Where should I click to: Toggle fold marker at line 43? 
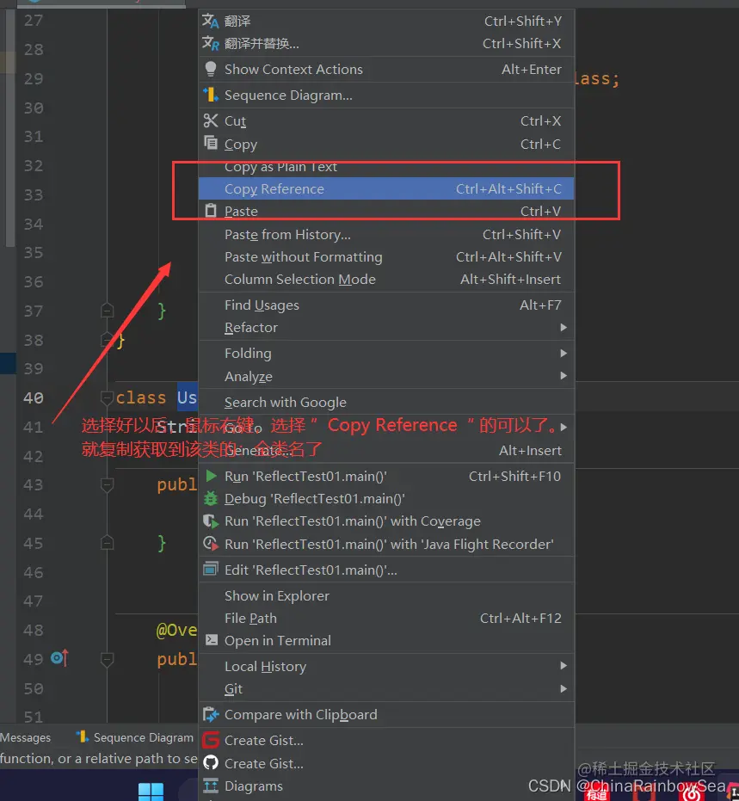tap(107, 484)
